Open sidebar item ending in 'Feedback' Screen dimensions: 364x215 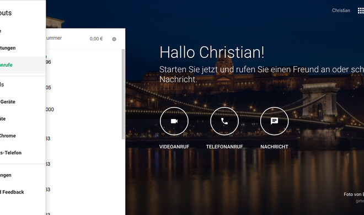coord(23,192)
